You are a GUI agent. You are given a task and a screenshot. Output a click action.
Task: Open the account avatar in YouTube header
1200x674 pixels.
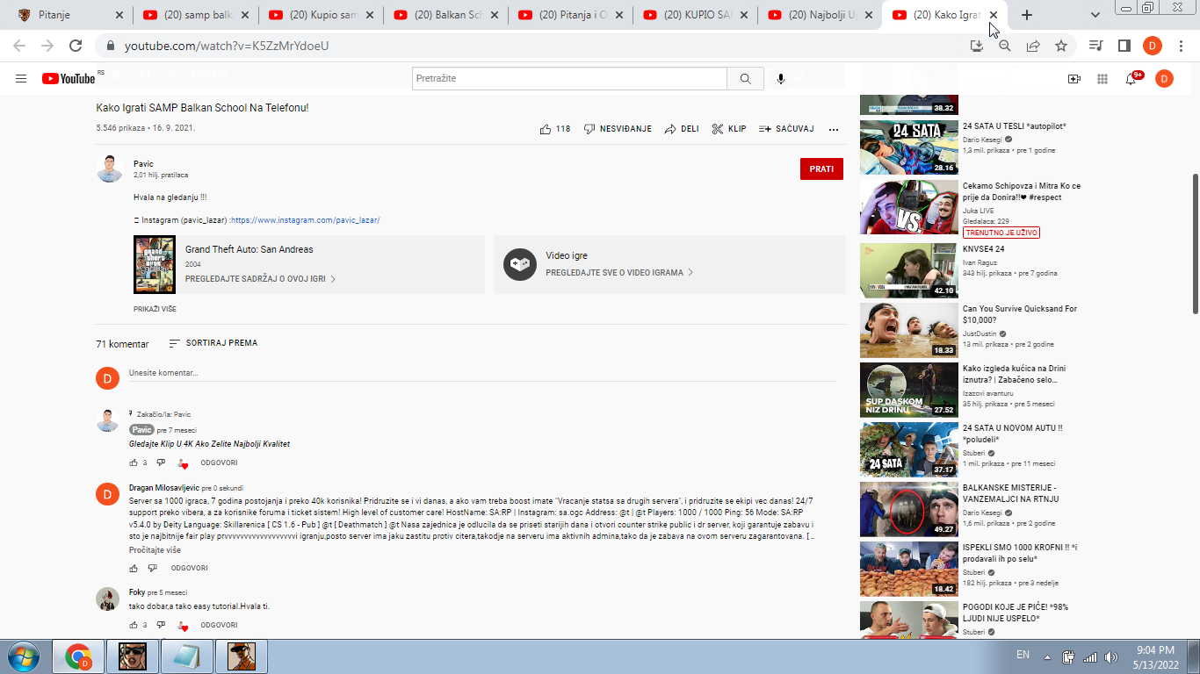(1164, 79)
